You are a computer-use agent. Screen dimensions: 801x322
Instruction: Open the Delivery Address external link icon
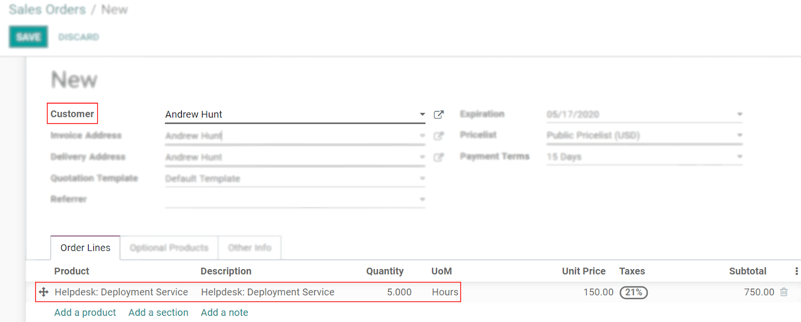click(439, 157)
